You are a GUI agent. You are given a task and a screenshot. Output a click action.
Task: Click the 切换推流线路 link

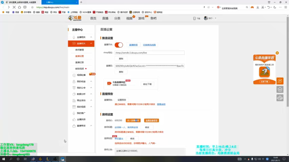tap(149, 45)
